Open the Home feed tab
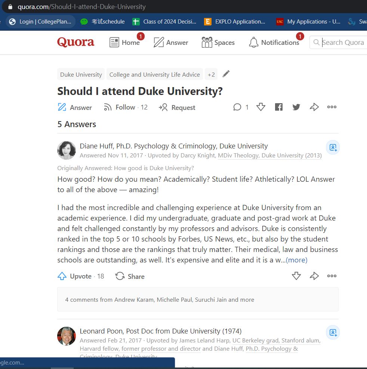 point(125,42)
